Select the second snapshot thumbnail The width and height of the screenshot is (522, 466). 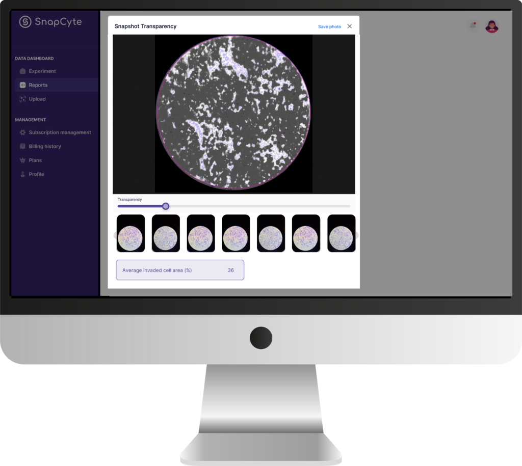[166, 233]
